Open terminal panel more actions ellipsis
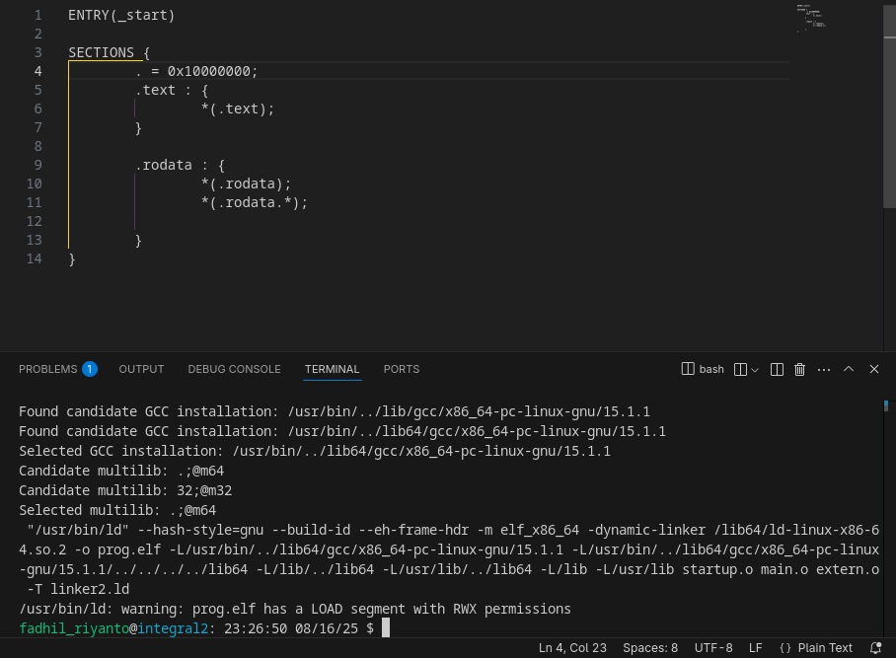896x658 pixels. (824, 369)
